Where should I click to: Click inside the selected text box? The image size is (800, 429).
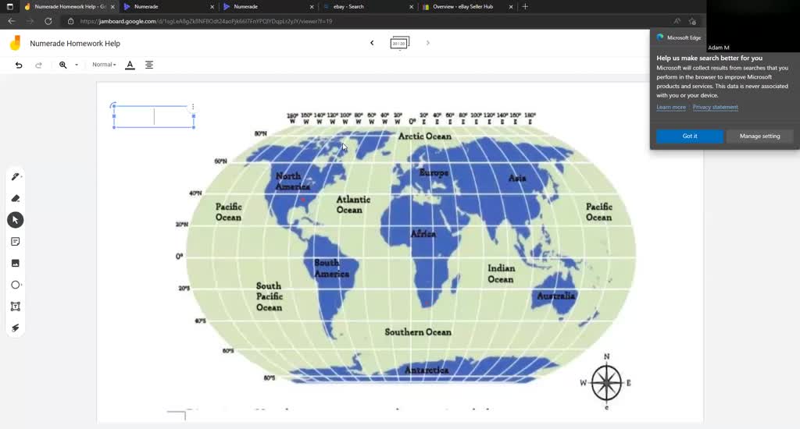(154, 117)
